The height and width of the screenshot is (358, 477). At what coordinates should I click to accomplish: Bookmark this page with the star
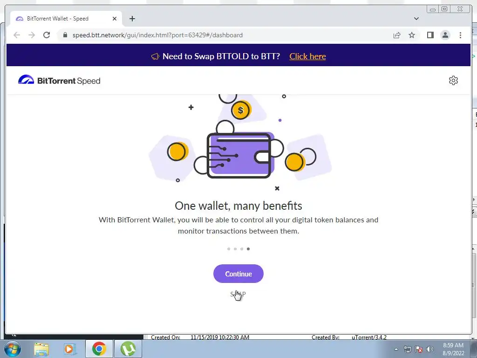tap(412, 35)
